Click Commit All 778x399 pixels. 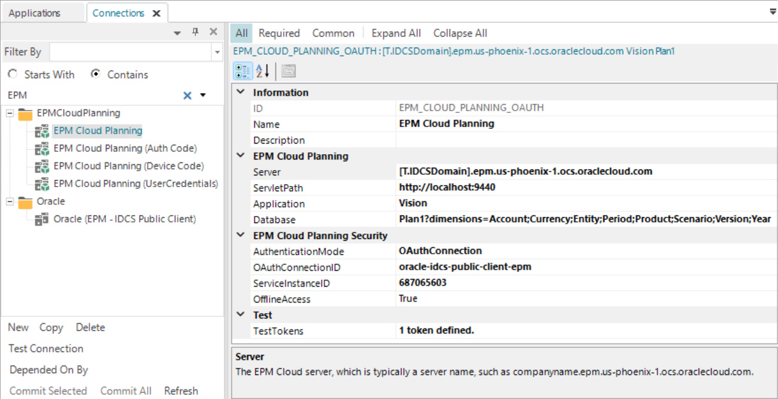(x=126, y=391)
